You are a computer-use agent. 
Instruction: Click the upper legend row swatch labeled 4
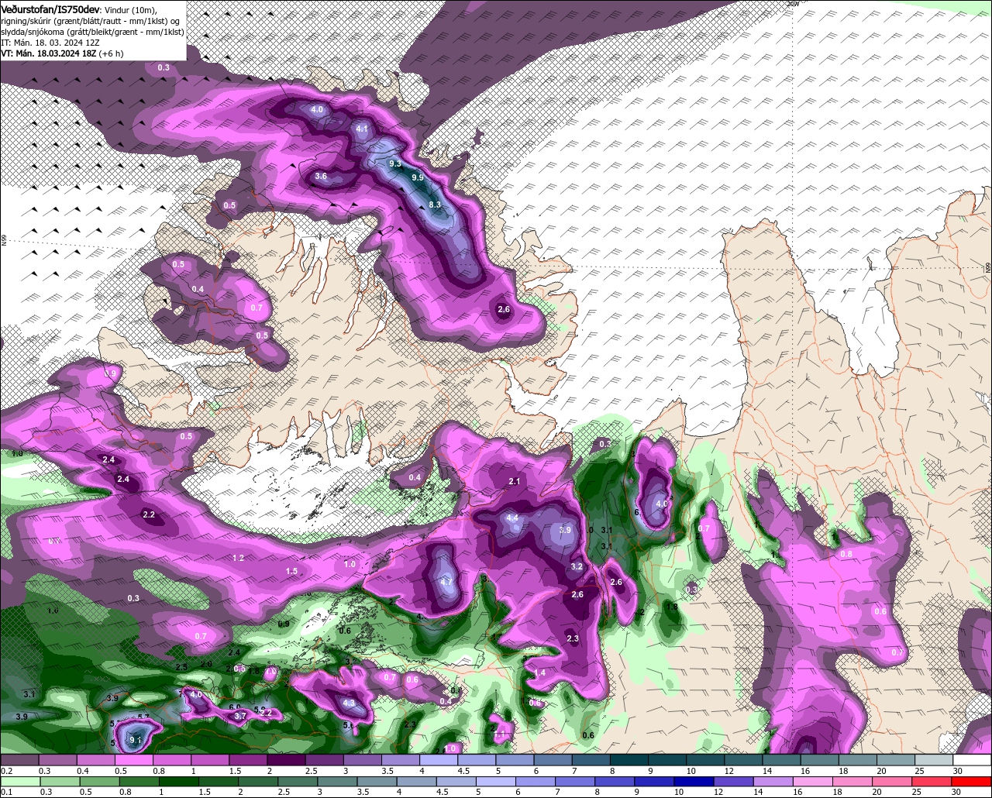439,760
